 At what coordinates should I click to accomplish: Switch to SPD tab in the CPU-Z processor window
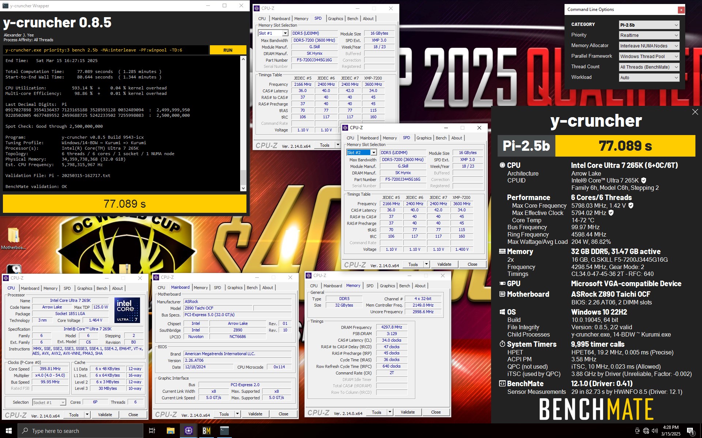coord(67,288)
